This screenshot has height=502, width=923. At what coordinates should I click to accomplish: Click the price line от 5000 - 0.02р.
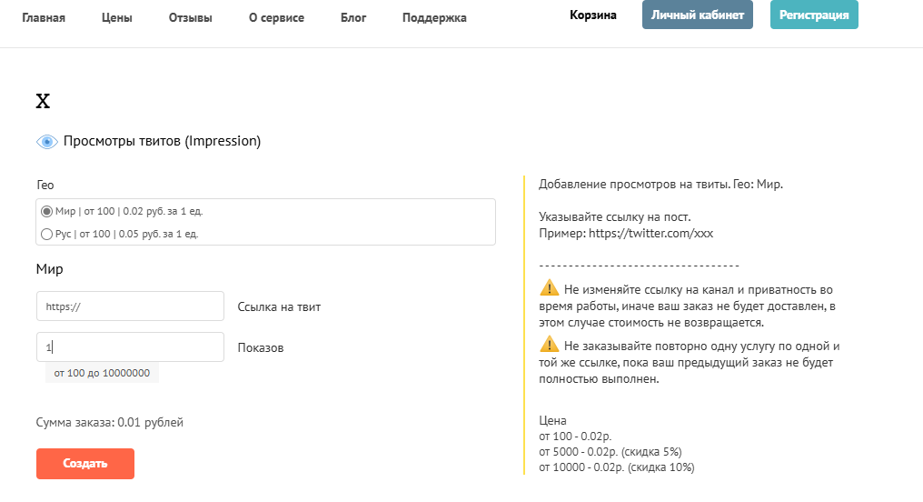pyautogui.click(x=610, y=452)
